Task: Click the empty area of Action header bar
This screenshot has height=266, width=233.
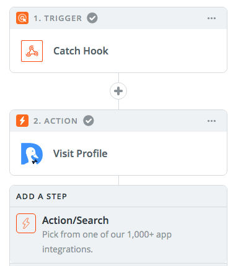Action: pos(150,121)
